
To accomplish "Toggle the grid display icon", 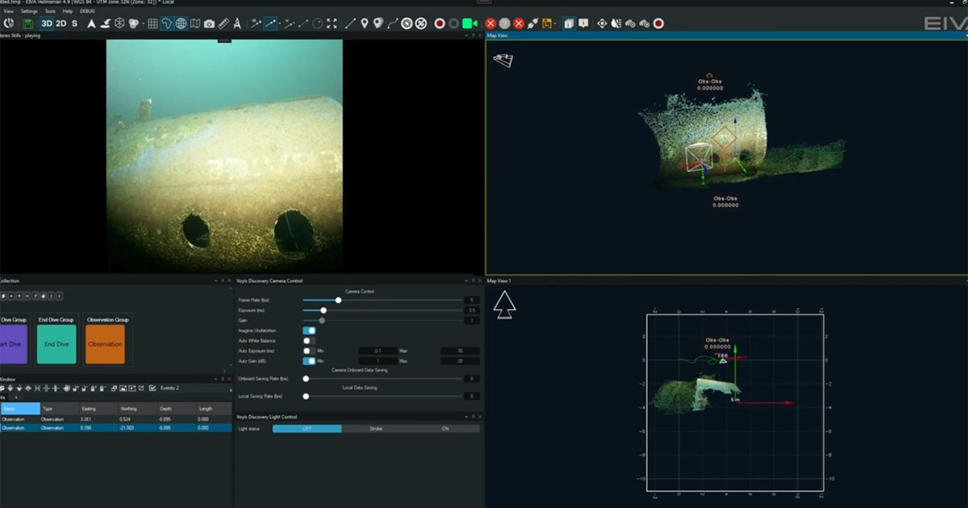I will pyautogui.click(x=152, y=23).
